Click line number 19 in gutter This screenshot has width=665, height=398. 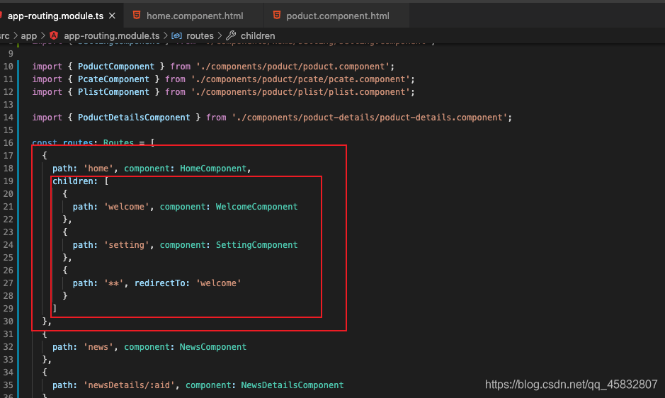pos(8,181)
